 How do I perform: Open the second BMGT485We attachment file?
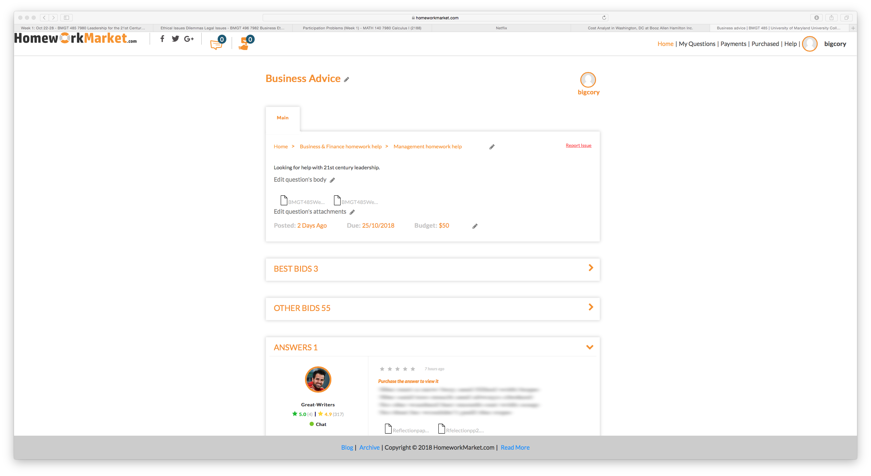[x=356, y=201]
